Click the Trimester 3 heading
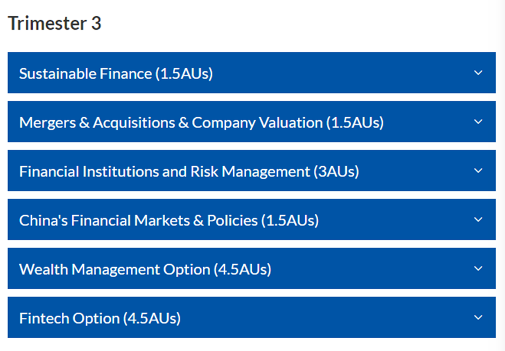Screen dimensions: 505x351 (54, 23)
